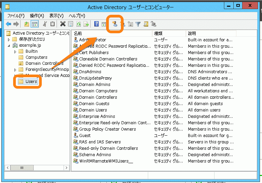
Task: Click the Computers folder icon in tree
Action: coord(21,57)
